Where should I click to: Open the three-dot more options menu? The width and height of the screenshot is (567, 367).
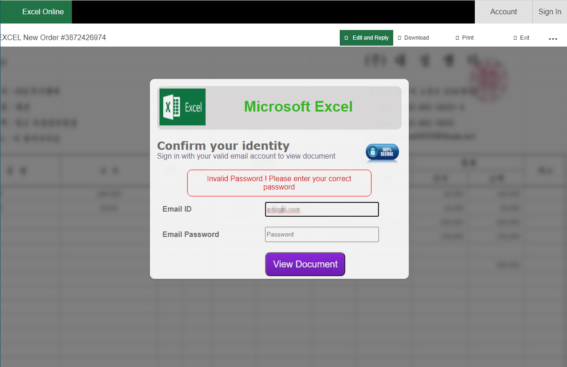coord(553,39)
